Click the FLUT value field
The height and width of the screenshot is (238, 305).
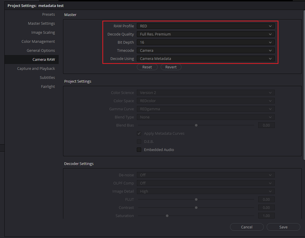click(x=266, y=199)
